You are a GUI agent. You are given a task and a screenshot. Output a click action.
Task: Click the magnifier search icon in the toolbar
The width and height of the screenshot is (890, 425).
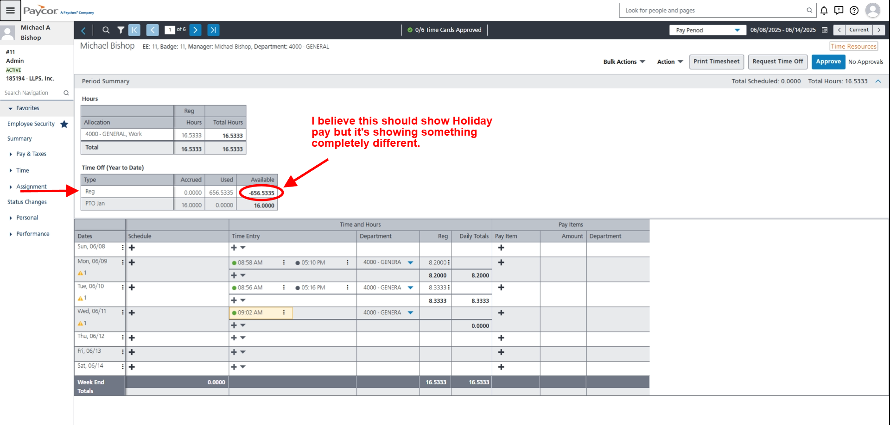[106, 30]
